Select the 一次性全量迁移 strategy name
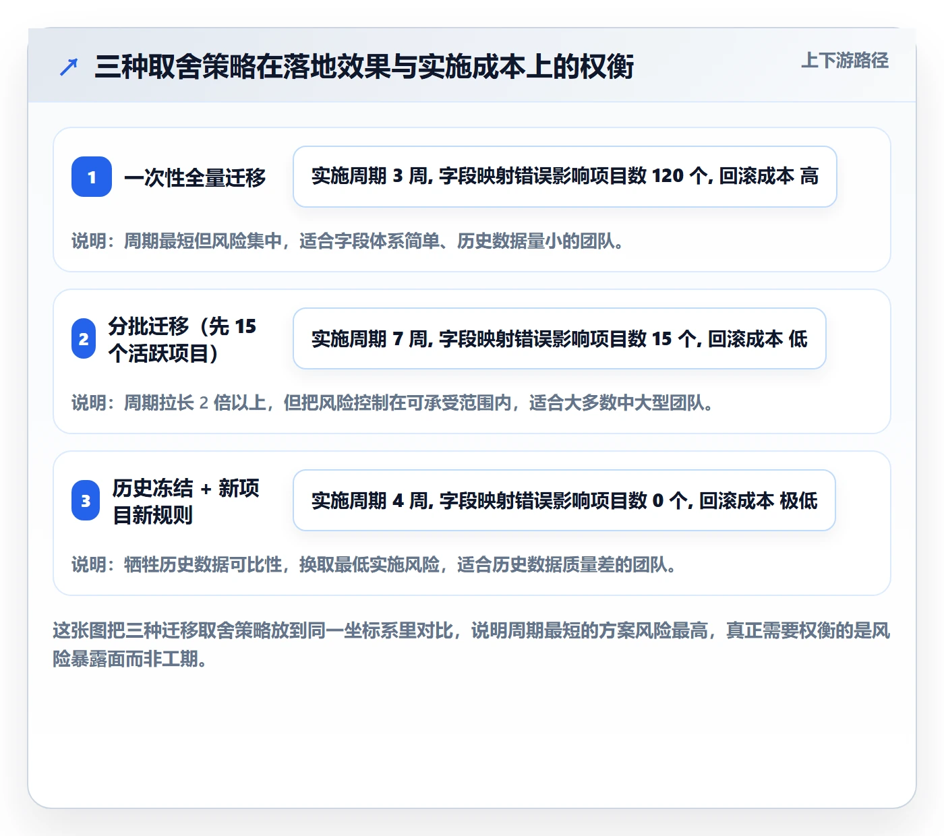The height and width of the screenshot is (836, 944). (x=195, y=177)
